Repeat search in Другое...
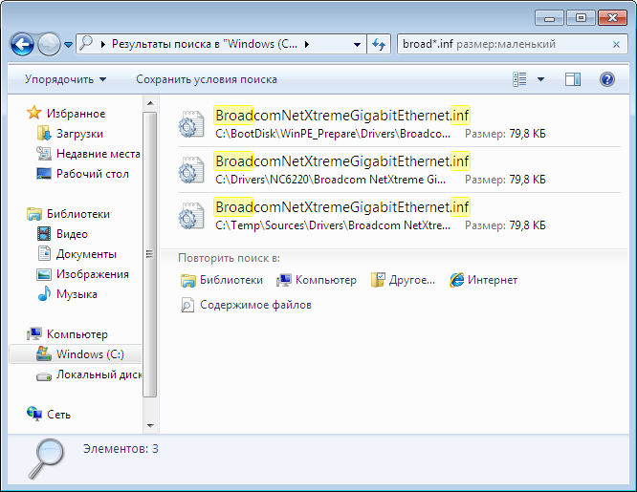637x492 pixels. 403,280
